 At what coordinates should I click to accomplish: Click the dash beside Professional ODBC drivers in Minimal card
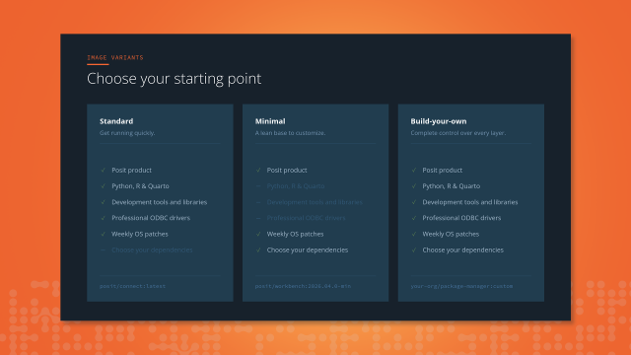coord(258,218)
